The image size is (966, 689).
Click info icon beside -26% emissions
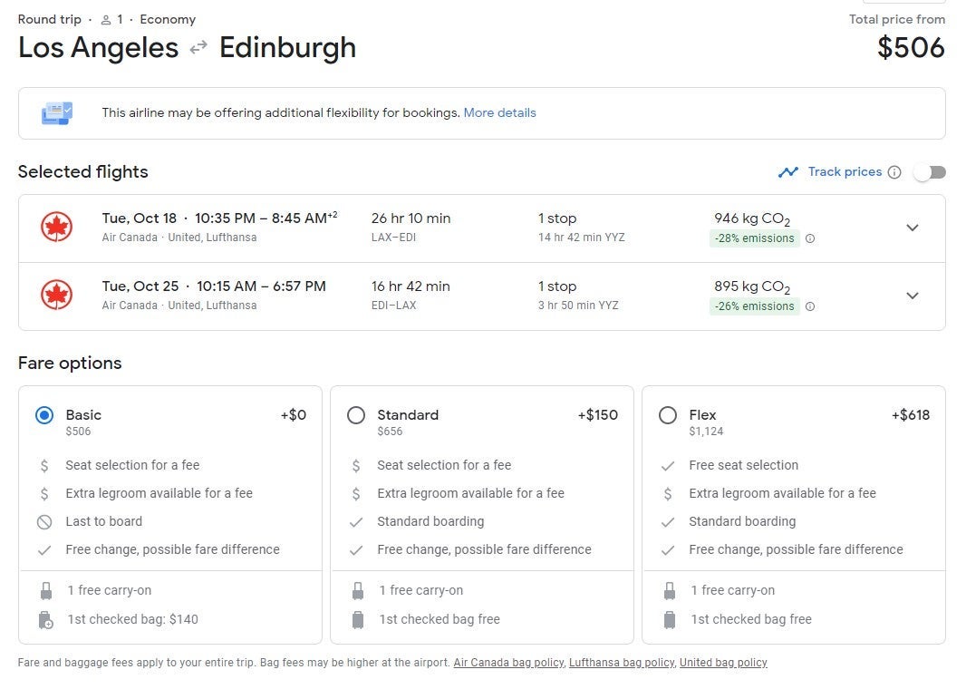pyautogui.click(x=810, y=306)
